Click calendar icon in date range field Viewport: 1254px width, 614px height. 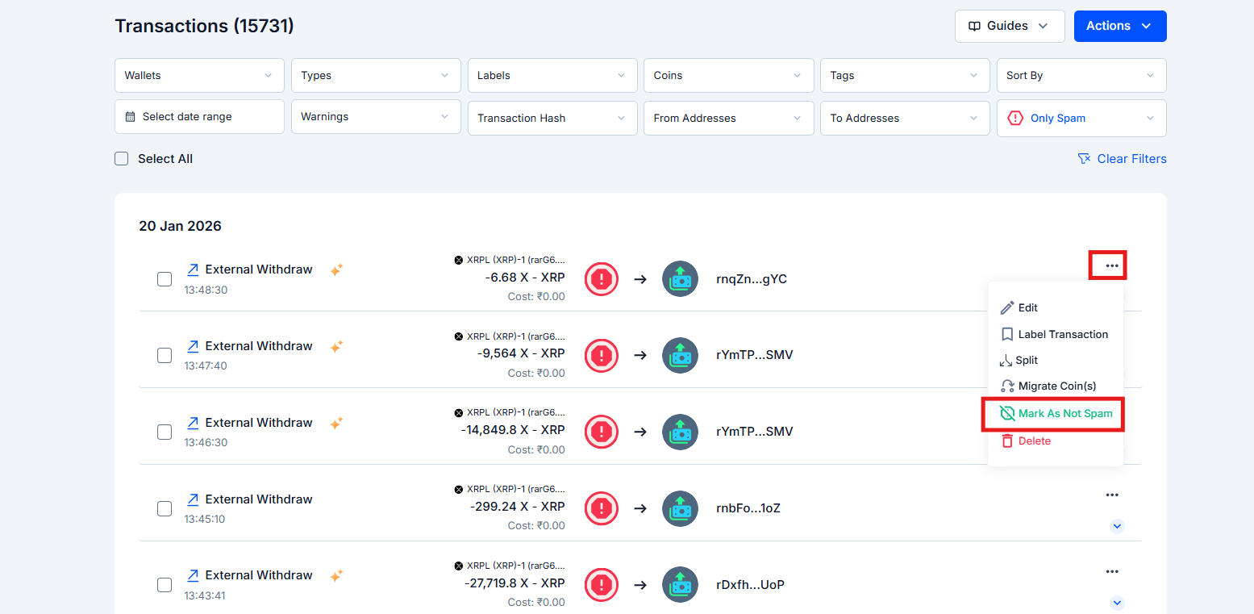131,117
